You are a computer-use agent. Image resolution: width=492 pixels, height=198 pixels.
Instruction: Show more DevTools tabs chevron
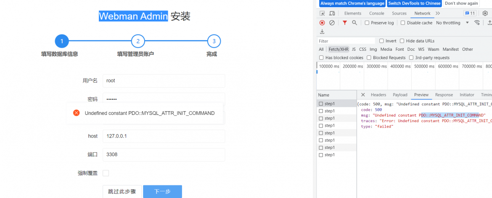pos(438,13)
